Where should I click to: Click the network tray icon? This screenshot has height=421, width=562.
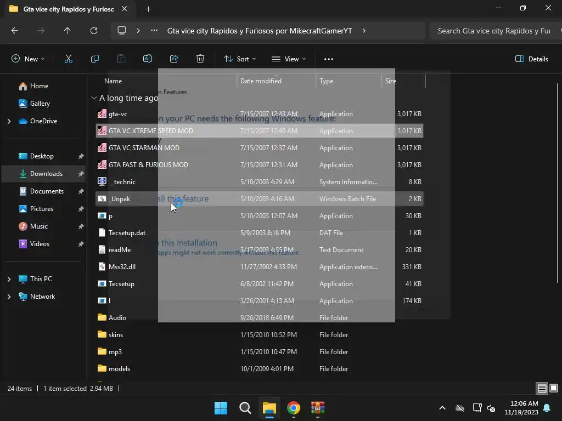[477, 408]
